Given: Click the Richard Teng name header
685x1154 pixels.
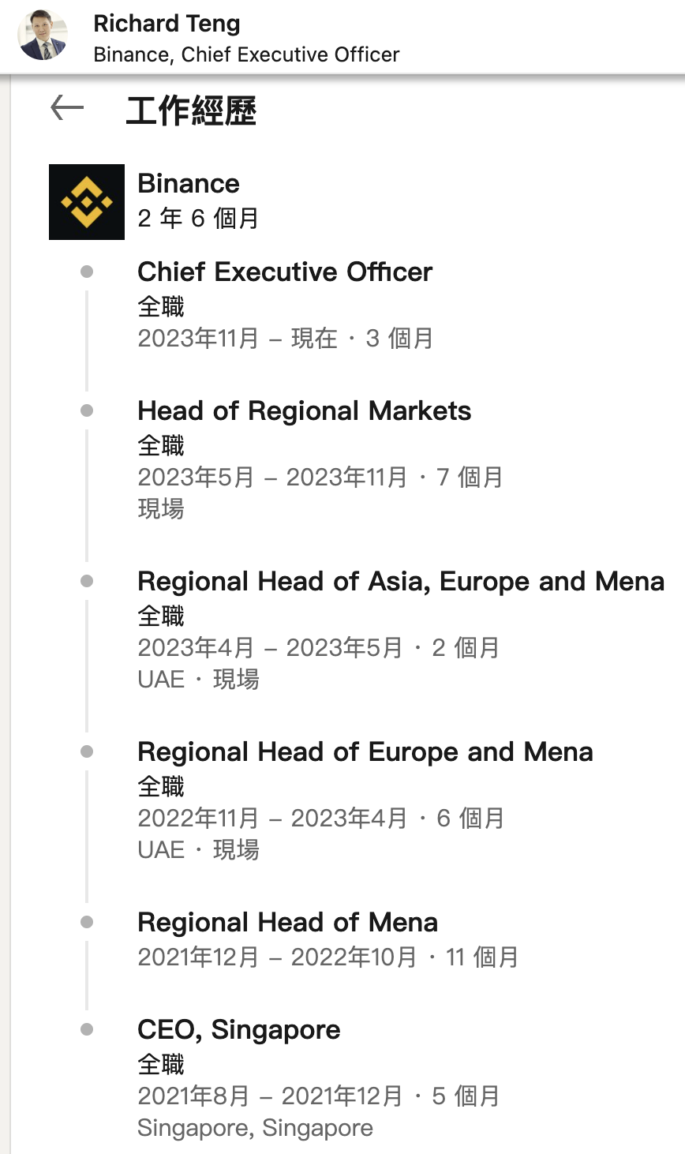Looking at the screenshot, I should pyautogui.click(x=167, y=24).
